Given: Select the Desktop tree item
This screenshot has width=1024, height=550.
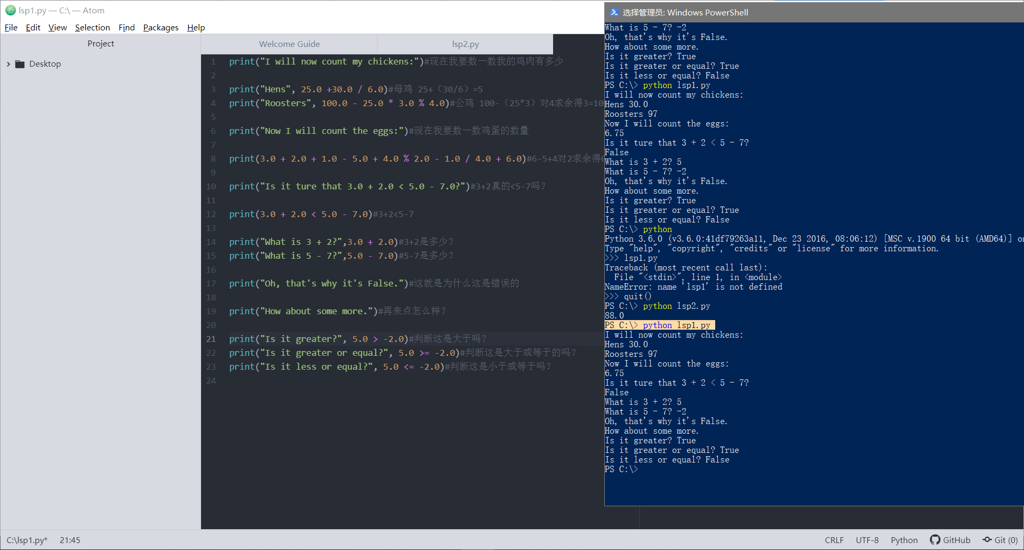Looking at the screenshot, I should tap(45, 64).
